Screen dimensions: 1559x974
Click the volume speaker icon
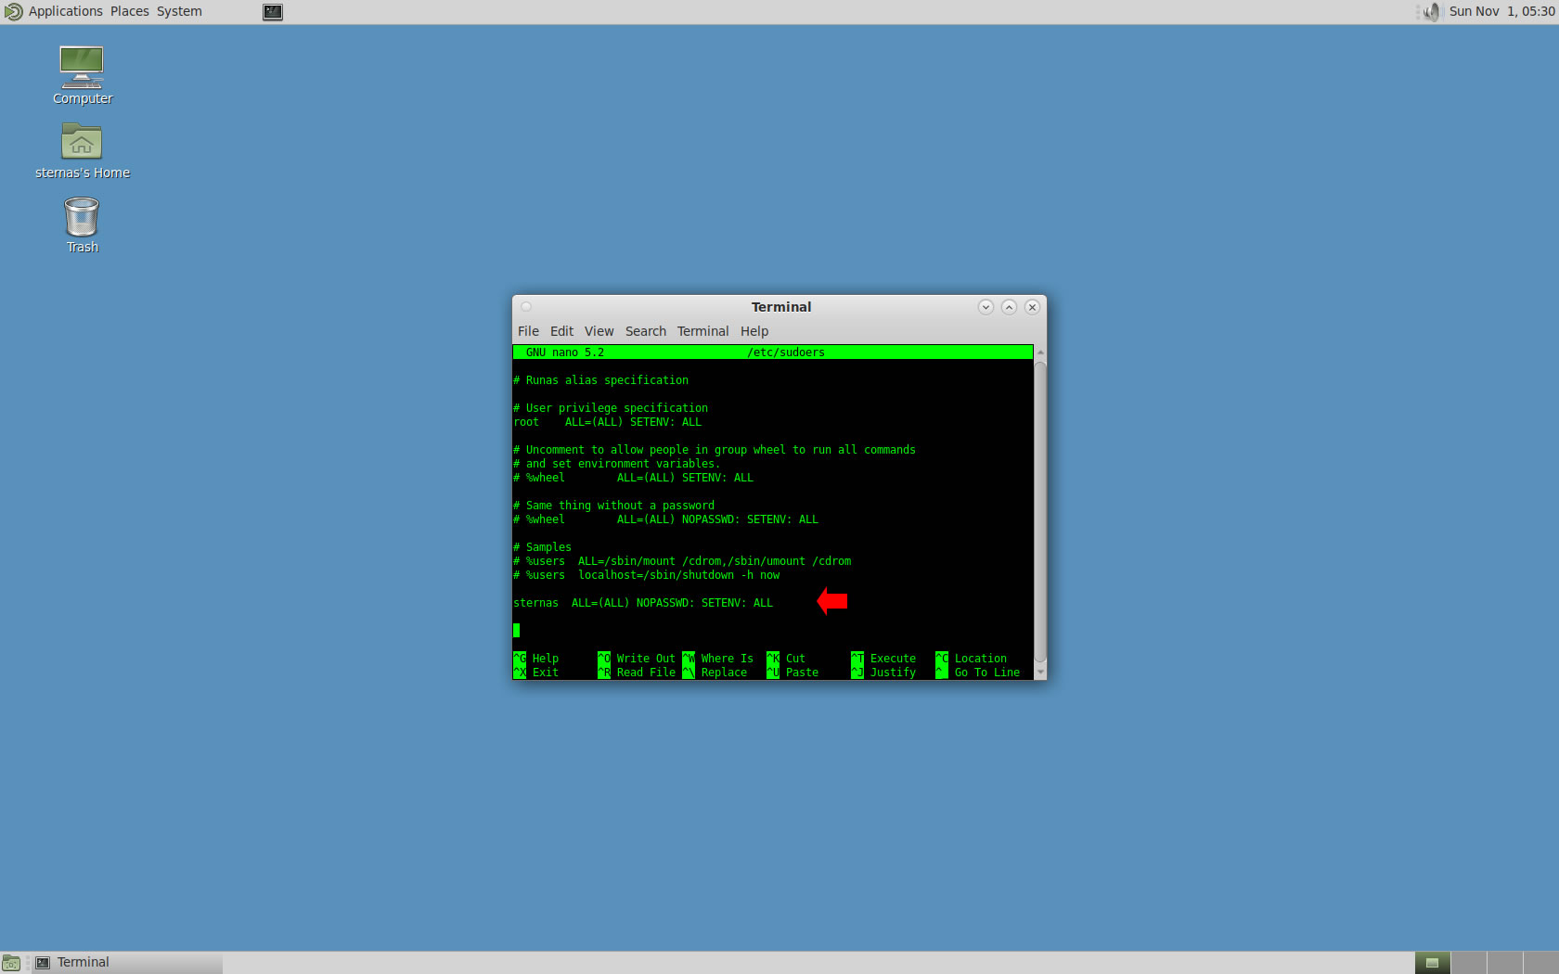(x=1431, y=11)
